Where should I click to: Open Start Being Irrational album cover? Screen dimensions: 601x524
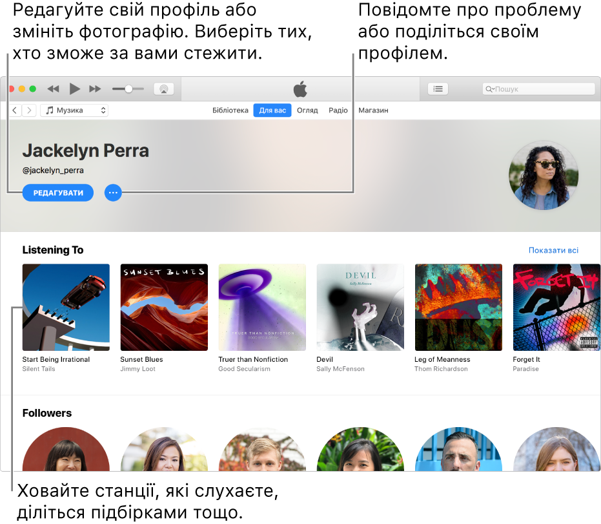[x=66, y=308]
